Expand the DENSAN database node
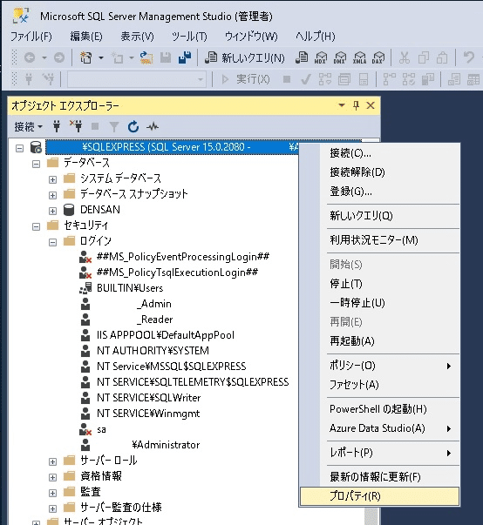Screen dimensions: 483x525 (x=52, y=211)
